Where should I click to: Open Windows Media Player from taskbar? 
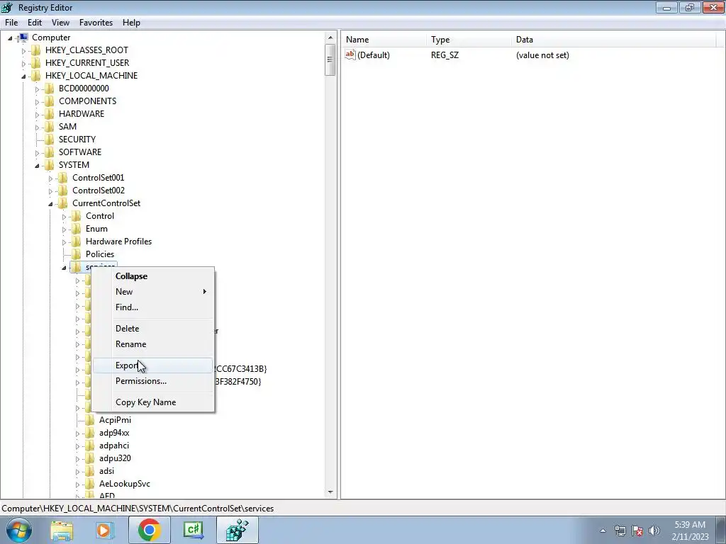104,530
